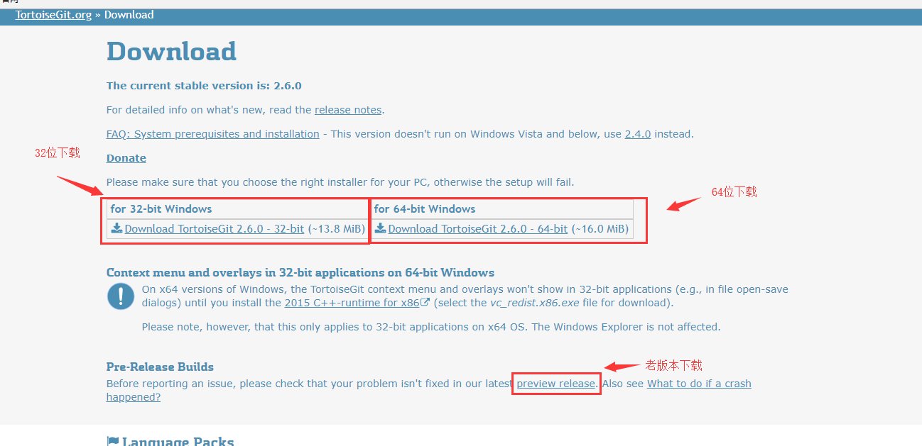Click the blue exclamation info icon
The image size is (922, 446).
(x=121, y=296)
